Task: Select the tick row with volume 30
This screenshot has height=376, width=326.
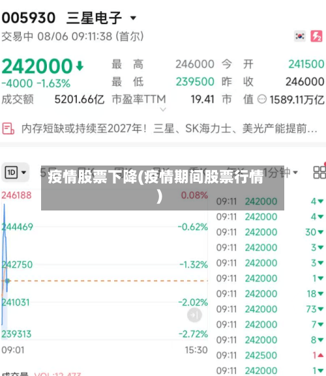Action: [x=270, y=232]
